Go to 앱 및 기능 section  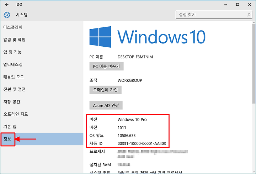pos(42,52)
